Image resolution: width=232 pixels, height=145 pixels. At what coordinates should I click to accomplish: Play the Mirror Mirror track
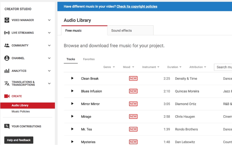(x=72, y=104)
